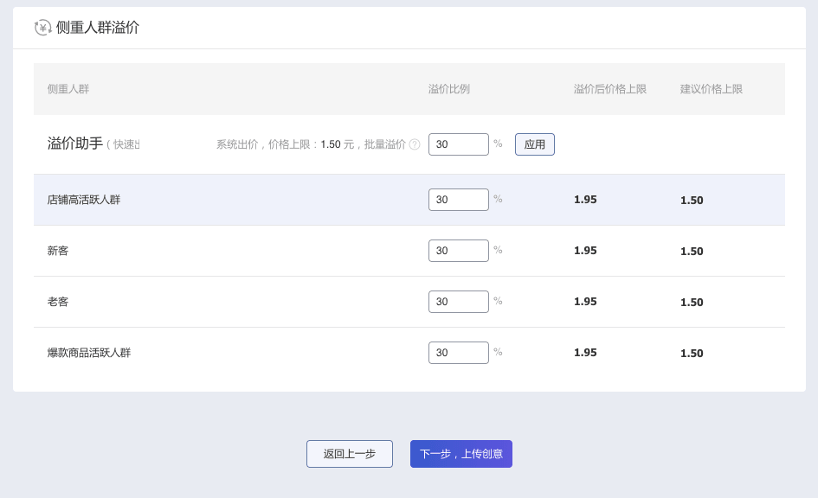Select the 新客 premium percentage input
The height and width of the screenshot is (498, 818).
pyautogui.click(x=458, y=251)
